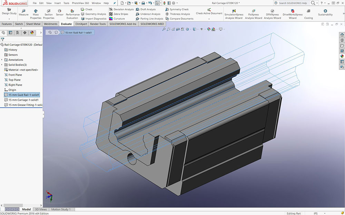The width and height of the screenshot is (345, 215).
Task: Open the Costing tool
Action: (x=308, y=11)
